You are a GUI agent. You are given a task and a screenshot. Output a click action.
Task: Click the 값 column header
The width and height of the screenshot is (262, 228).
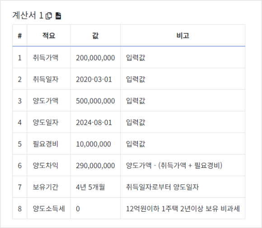[95, 35]
